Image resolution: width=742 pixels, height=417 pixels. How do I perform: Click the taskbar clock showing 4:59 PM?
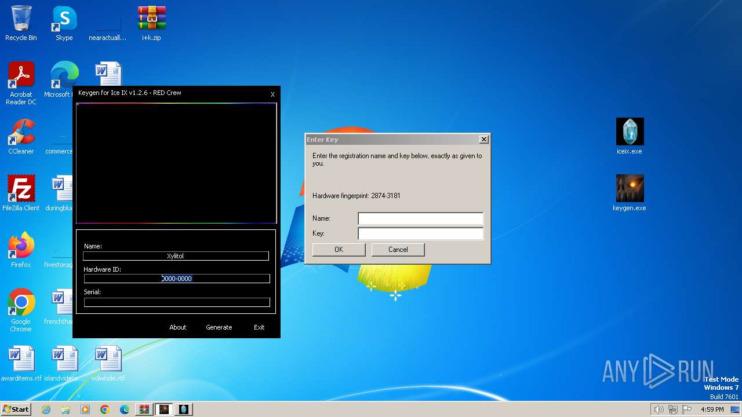coord(712,409)
